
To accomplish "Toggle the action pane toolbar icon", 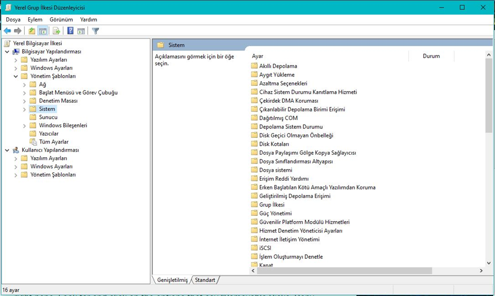I will click(x=81, y=30).
